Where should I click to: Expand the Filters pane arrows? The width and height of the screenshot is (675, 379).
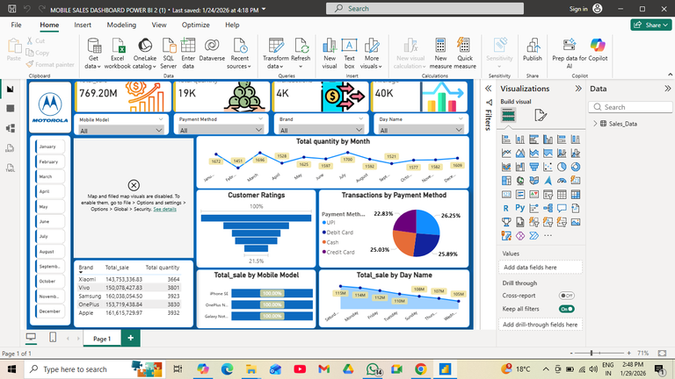(488, 89)
